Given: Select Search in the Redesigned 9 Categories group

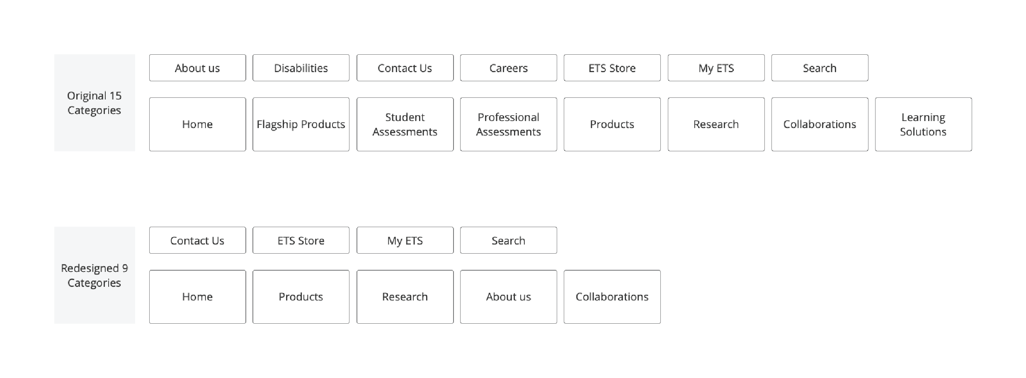Looking at the screenshot, I should click(x=508, y=240).
